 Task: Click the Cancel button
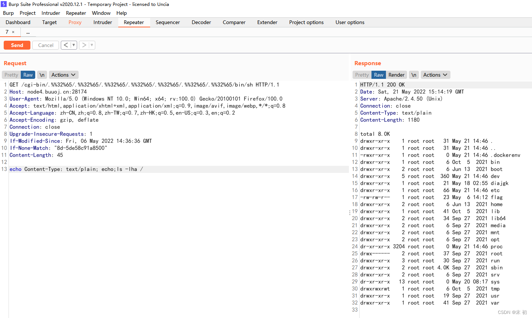pyautogui.click(x=46, y=45)
